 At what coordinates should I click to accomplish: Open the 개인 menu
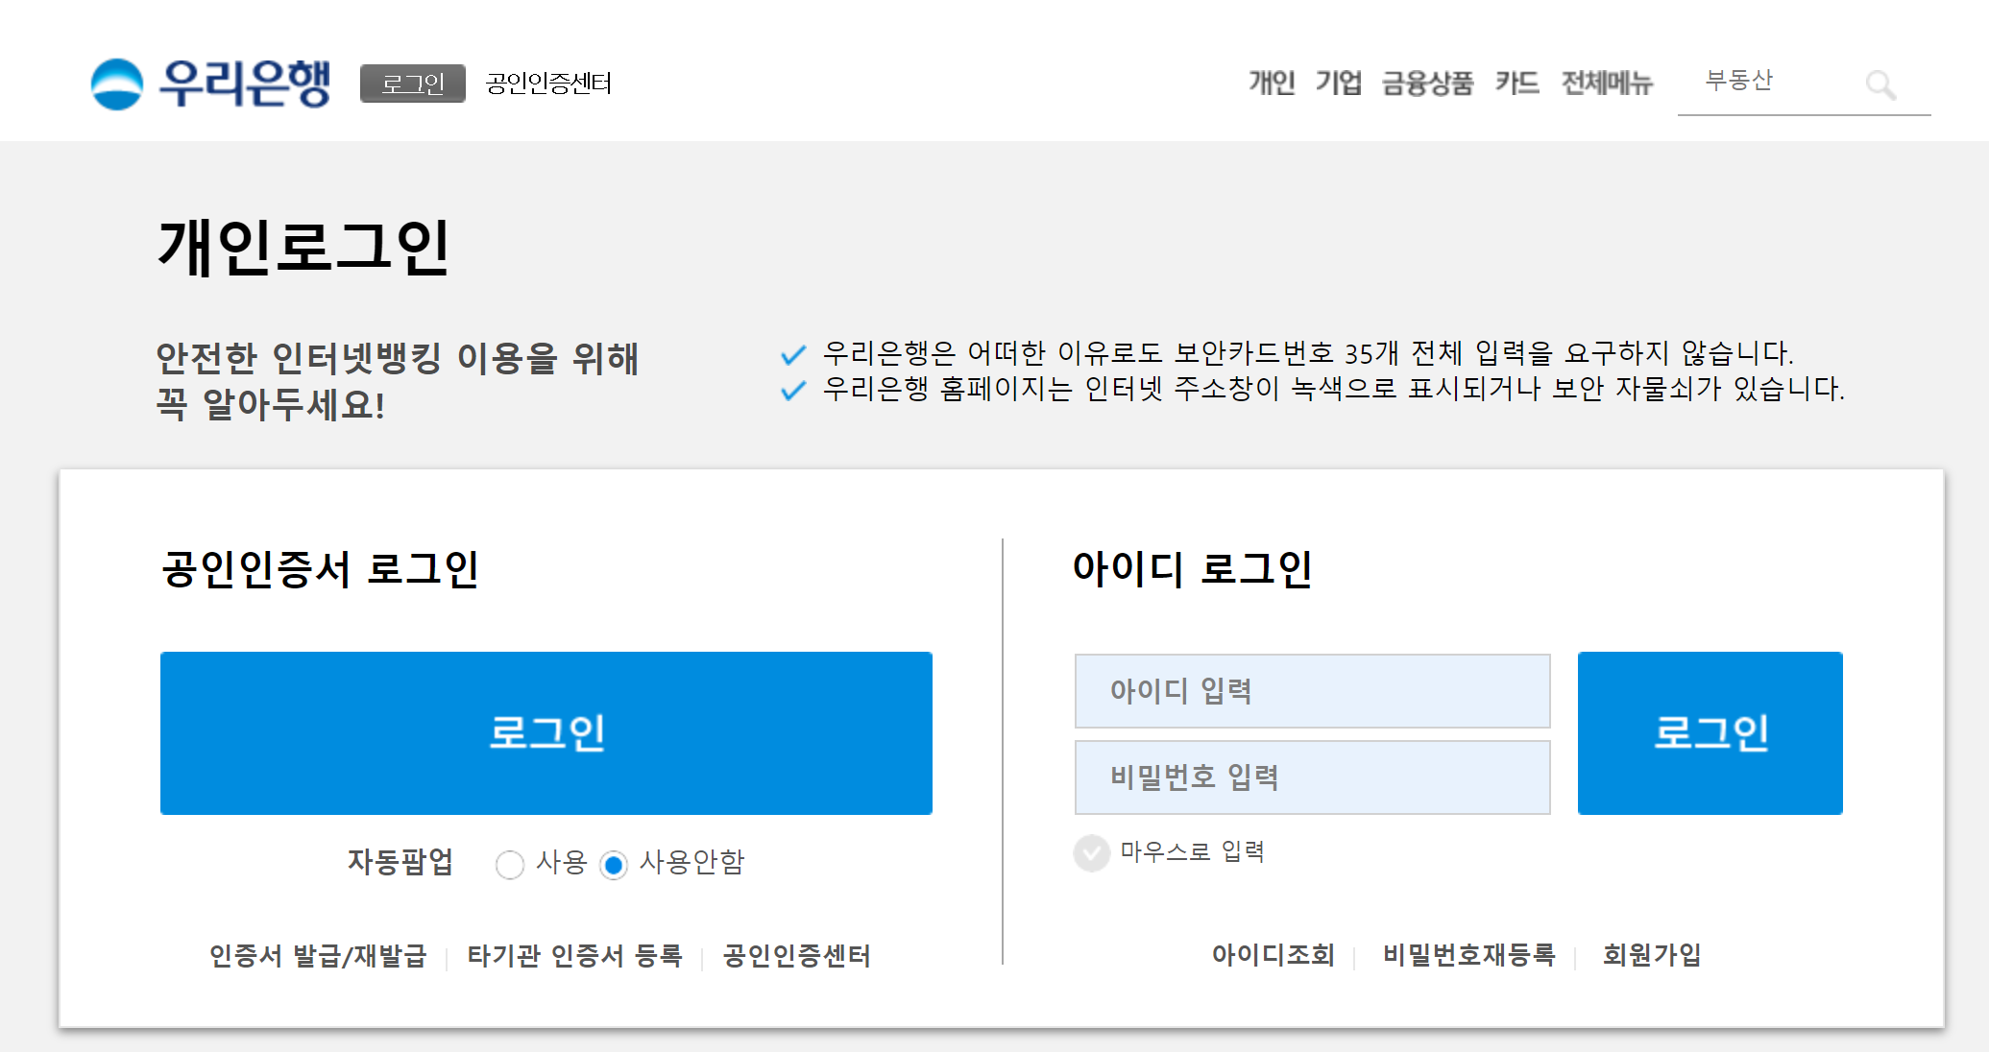tap(1272, 84)
